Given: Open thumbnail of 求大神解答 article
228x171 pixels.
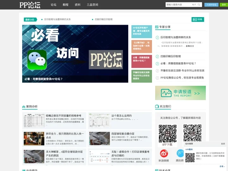Looking at the screenshot, I should click(x=34, y=157).
